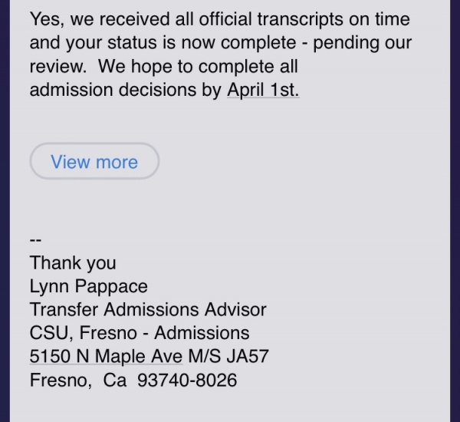Click the Transfer Admissions Advisor title line

(x=148, y=309)
